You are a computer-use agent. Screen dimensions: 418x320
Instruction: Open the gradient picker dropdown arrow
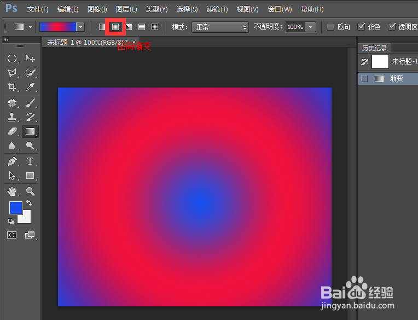tap(81, 27)
